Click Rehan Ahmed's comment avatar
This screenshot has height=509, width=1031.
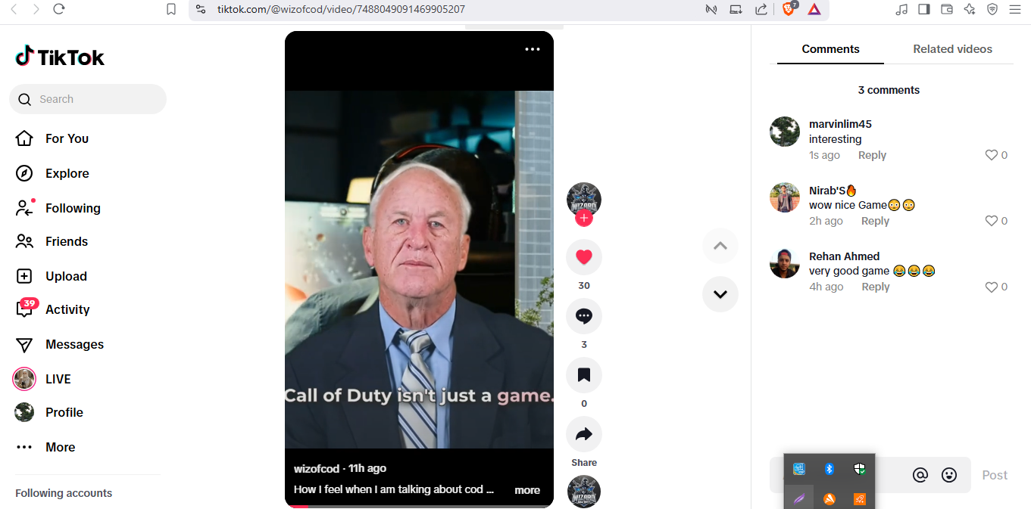coord(785,263)
